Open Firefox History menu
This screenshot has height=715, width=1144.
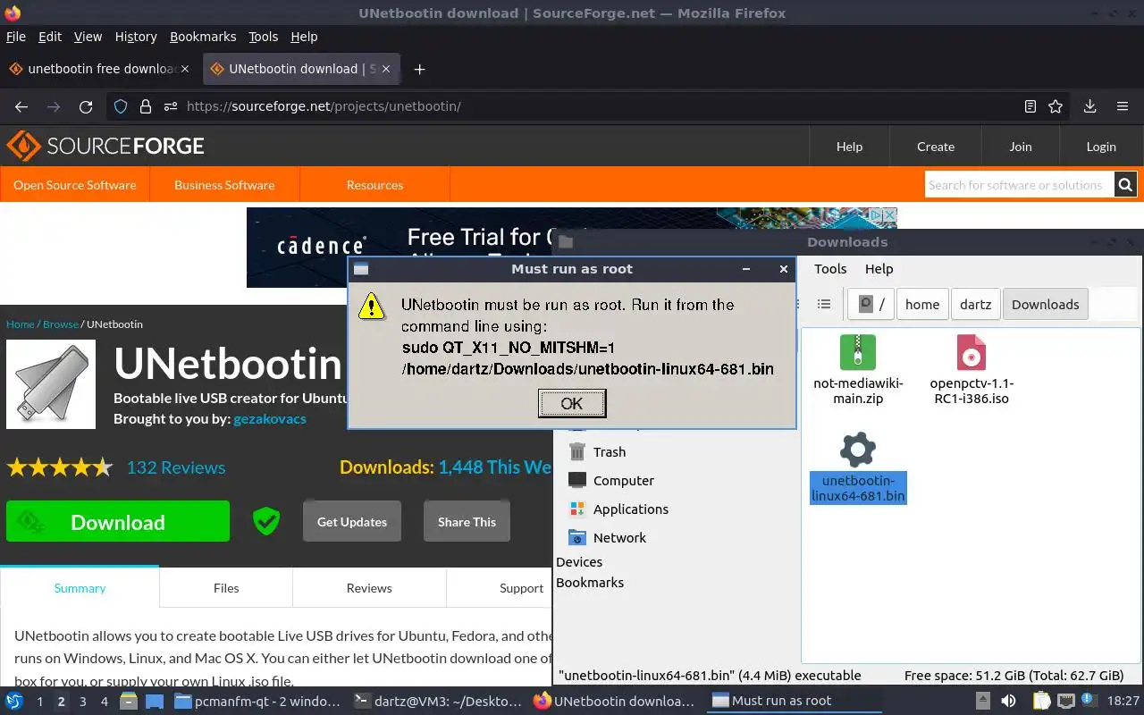click(x=136, y=37)
